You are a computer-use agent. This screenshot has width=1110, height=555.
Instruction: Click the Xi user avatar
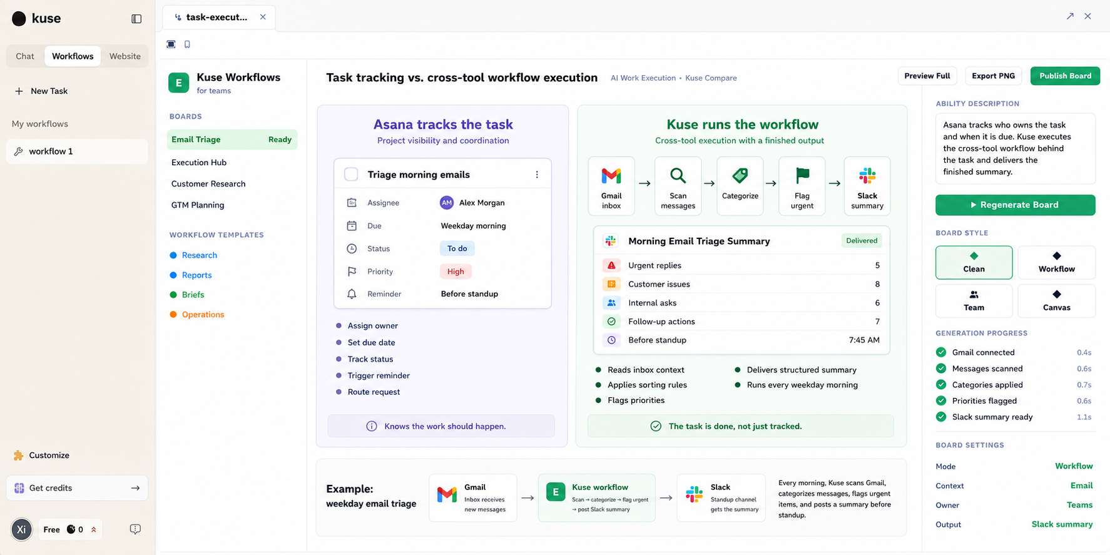click(x=21, y=529)
